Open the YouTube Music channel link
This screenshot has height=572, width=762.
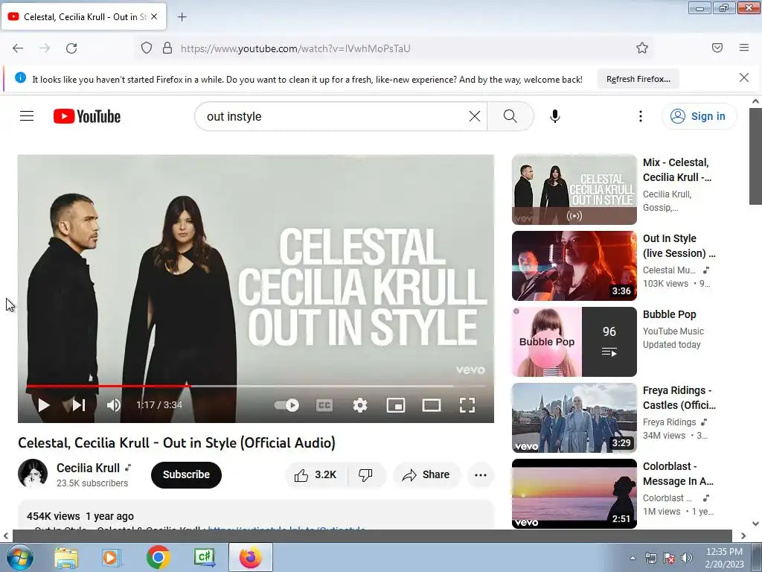673,331
